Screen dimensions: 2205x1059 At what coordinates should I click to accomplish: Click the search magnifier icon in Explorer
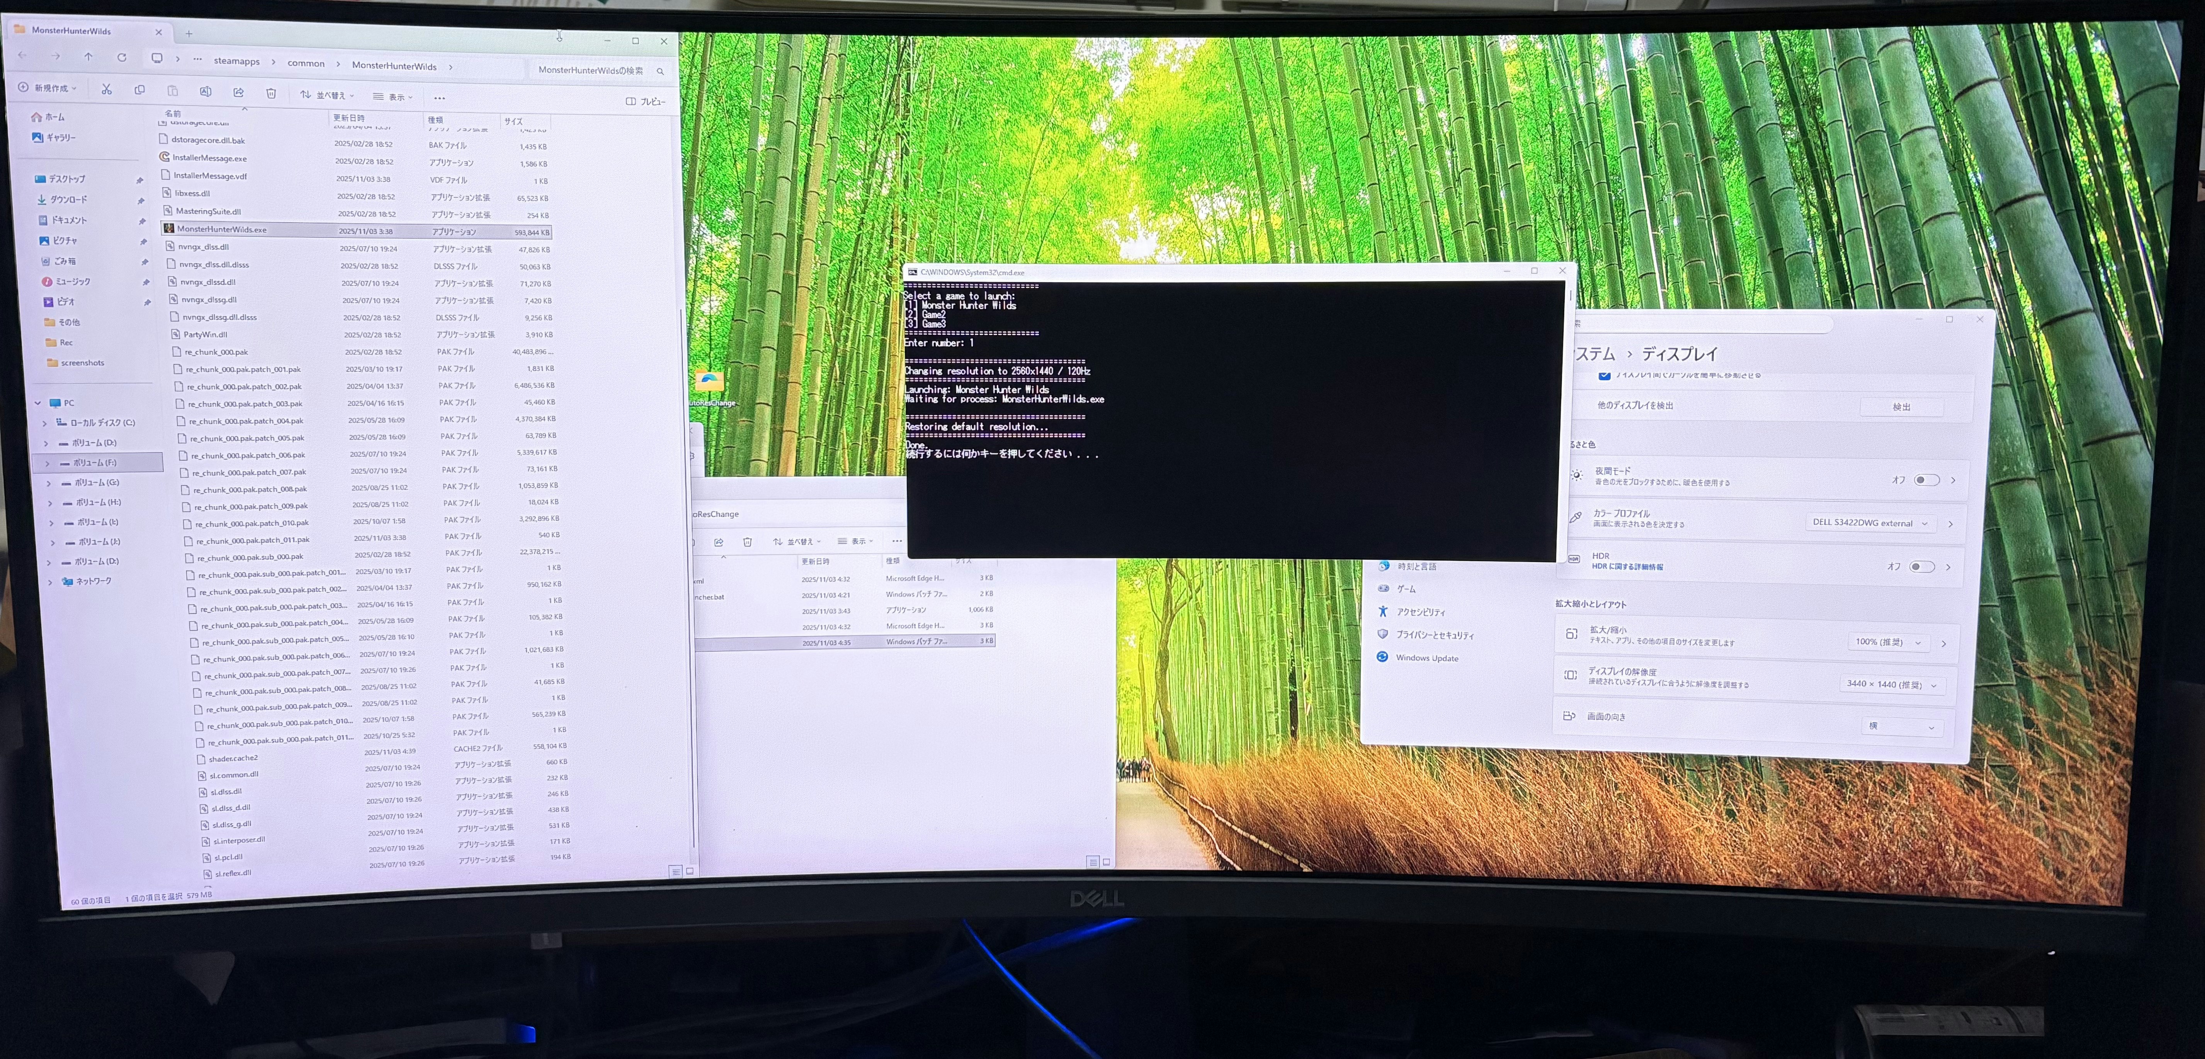[660, 71]
